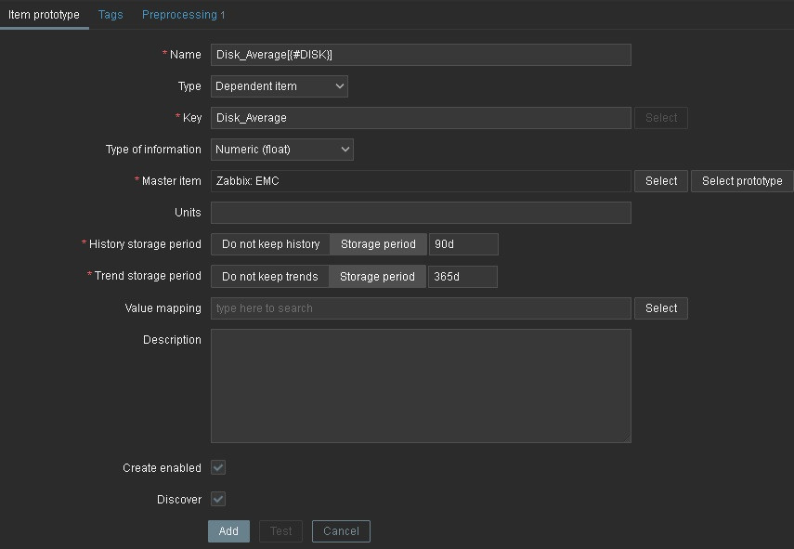Click the Cancel button
794x549 pixels.
(x=341, y=531)
